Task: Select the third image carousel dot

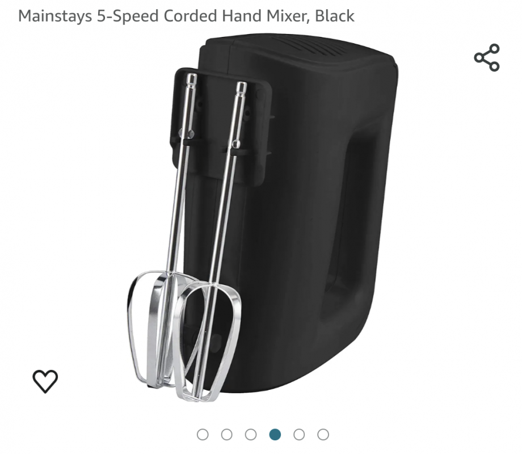Action: pos(251,435)
